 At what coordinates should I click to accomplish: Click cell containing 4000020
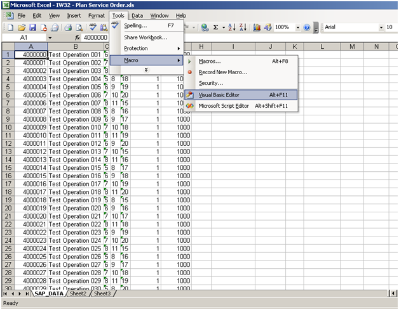[x=30, y=216]
